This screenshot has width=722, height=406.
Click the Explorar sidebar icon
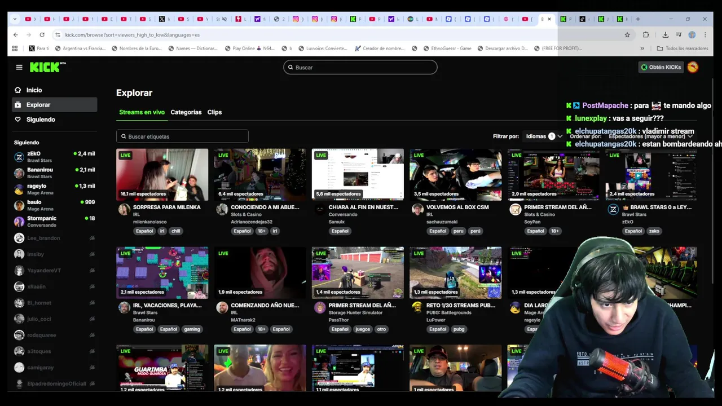18,105
